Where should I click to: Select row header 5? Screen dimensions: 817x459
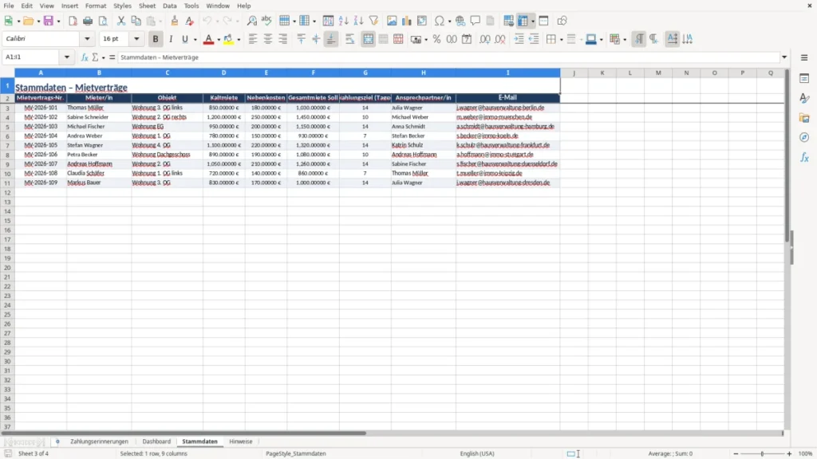[x=7, y=127]
